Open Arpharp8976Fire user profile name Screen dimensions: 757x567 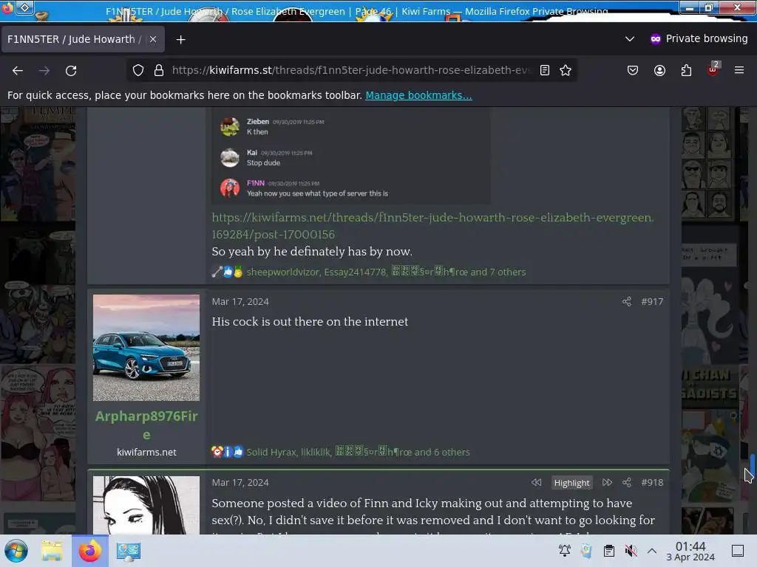tap(146, 425)
